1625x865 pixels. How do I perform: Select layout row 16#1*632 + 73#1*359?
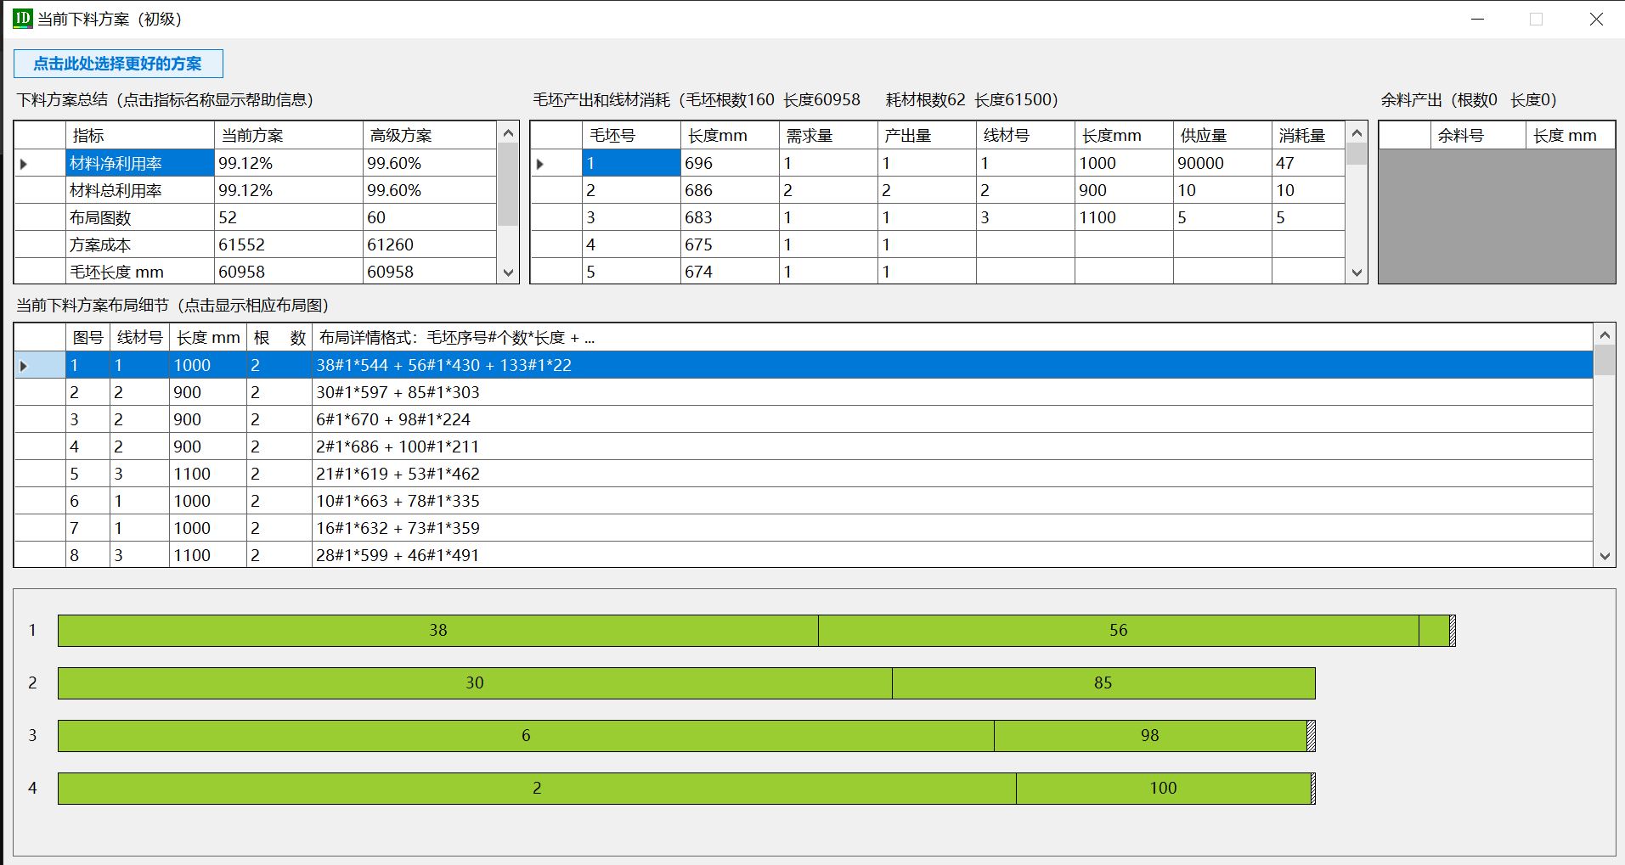(x=804, y=528)
